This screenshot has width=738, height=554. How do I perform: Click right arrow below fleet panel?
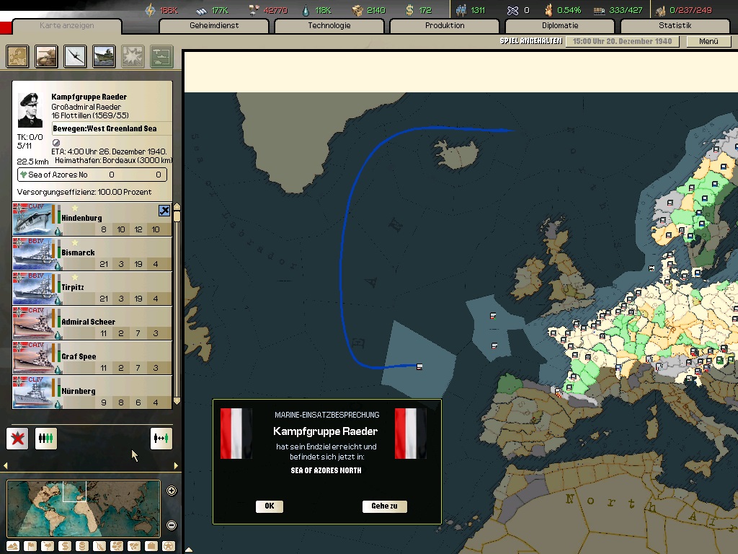coord(176,466)
